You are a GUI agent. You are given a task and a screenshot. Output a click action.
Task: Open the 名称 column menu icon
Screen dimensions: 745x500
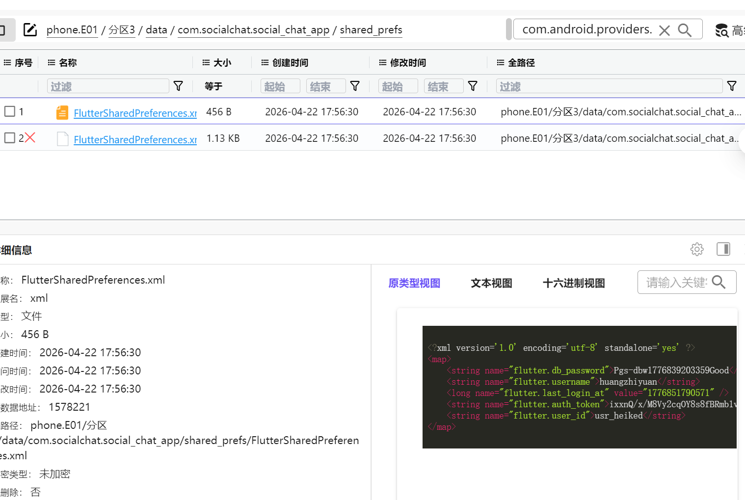pos(52,63)
